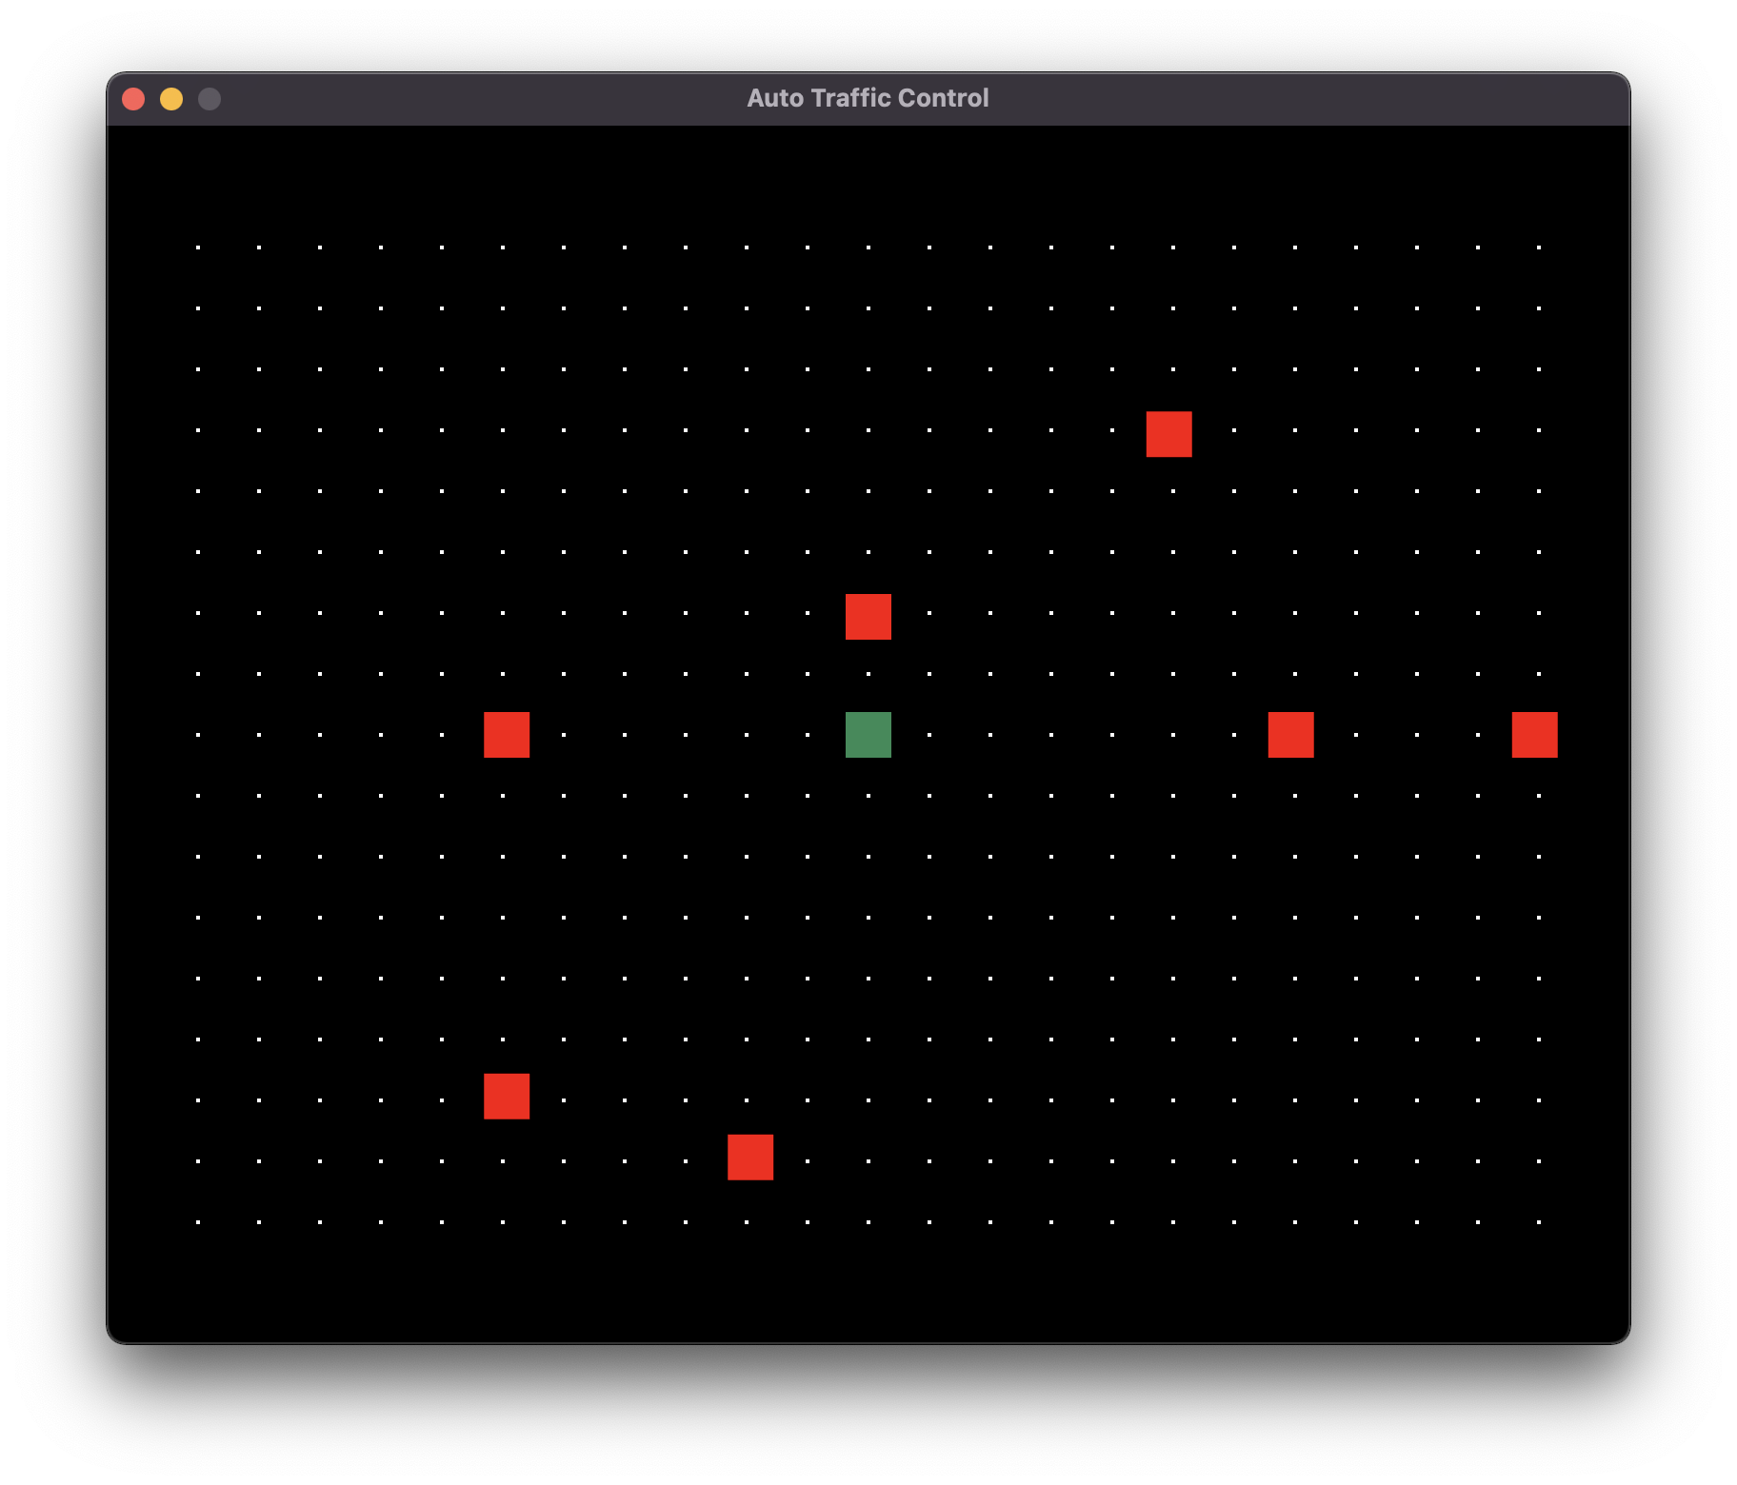Select the lower-left red square above the bottommost one
Image resolution: width=1737 pixels, height=1485 pixels.
coord(506,1096)
